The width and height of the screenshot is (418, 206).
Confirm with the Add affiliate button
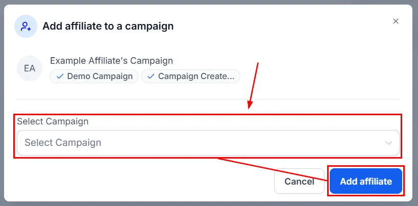366,181
